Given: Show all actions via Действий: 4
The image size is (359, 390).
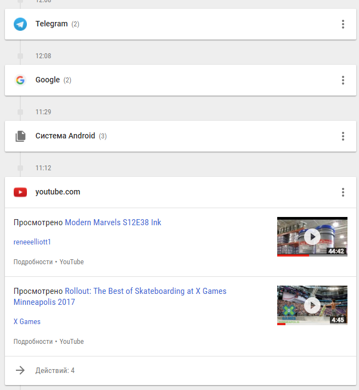Looking at the screenshot, I should [x=181, y=371].
